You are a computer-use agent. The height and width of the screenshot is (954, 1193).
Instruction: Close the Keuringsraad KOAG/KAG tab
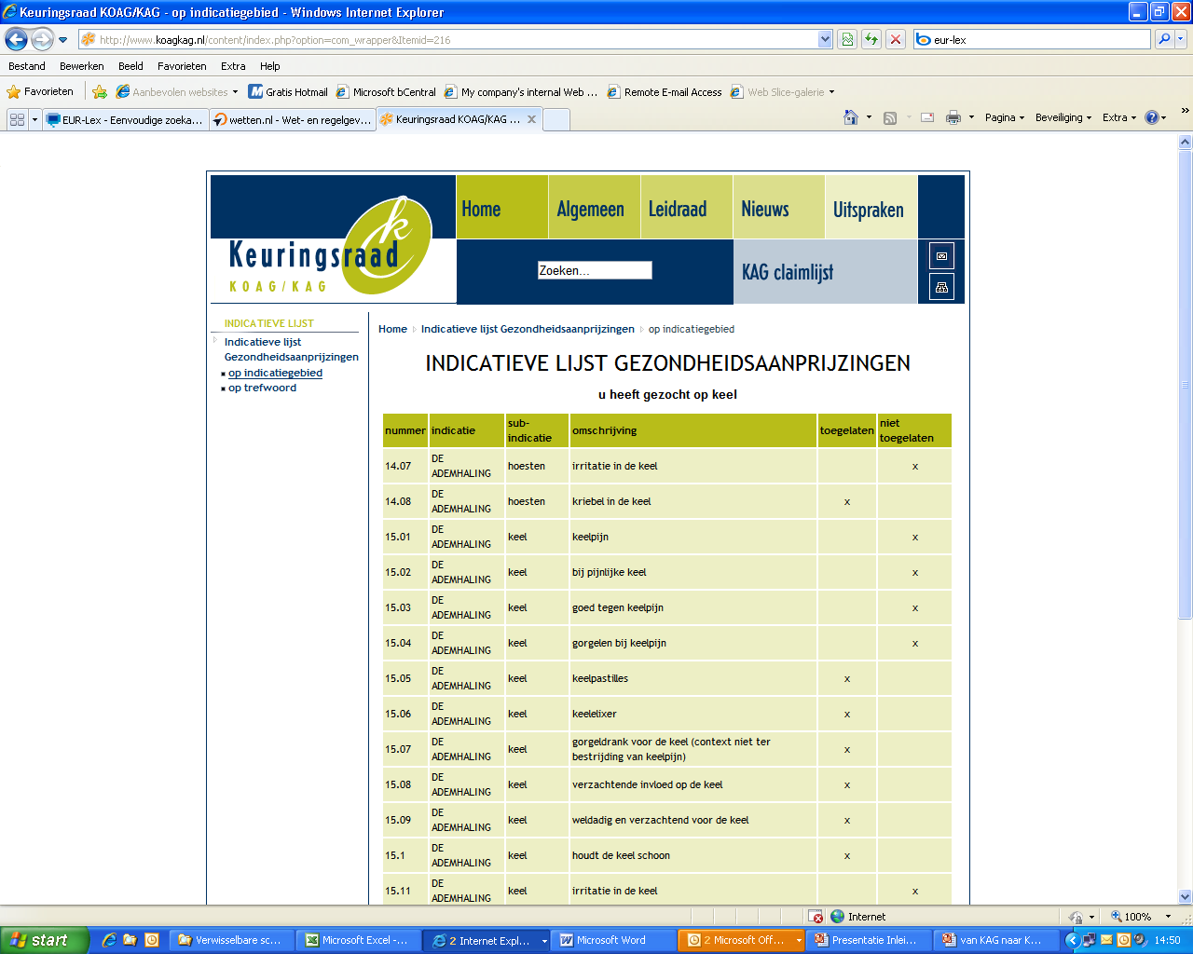pos(531,119)
